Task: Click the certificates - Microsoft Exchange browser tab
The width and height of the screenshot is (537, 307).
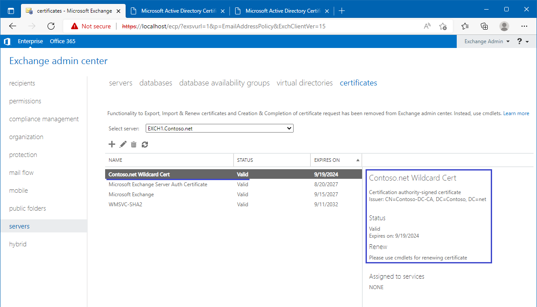Action: click(73, 11)
